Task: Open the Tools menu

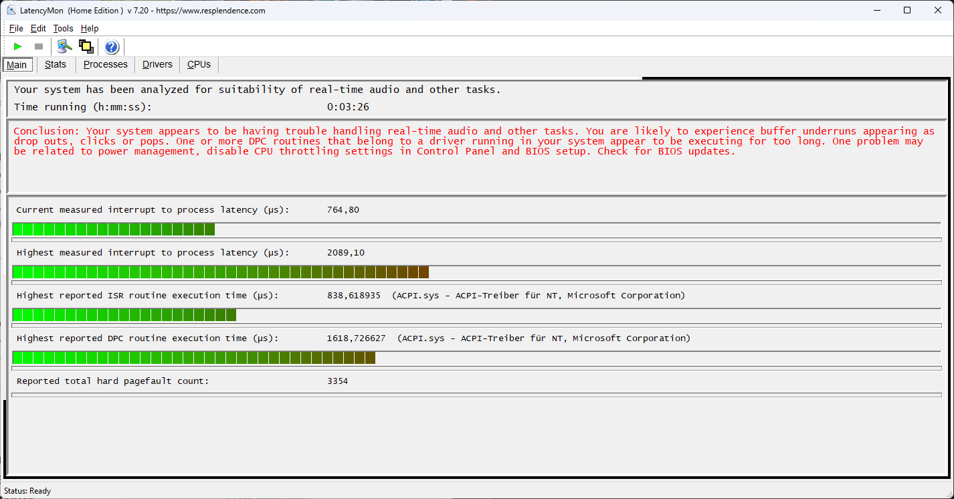Action: tap(63, 28)
